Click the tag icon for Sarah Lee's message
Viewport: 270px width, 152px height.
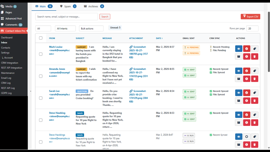point(254,93)
